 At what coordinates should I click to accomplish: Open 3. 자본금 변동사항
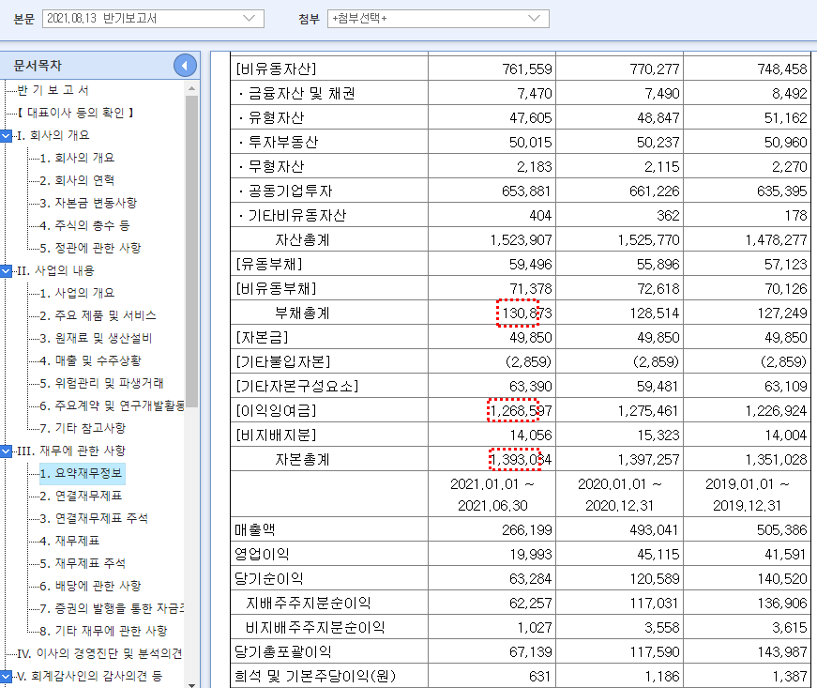click(x=88, y=203)
